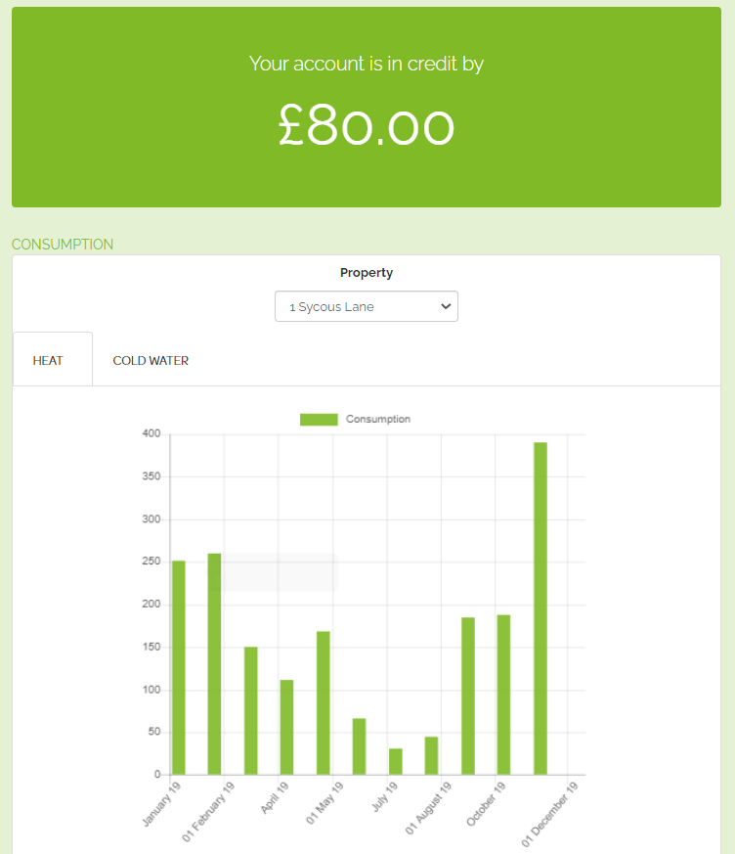735x854 pixels.
Task: Click the June bar near 65
Action: point(359,746)
